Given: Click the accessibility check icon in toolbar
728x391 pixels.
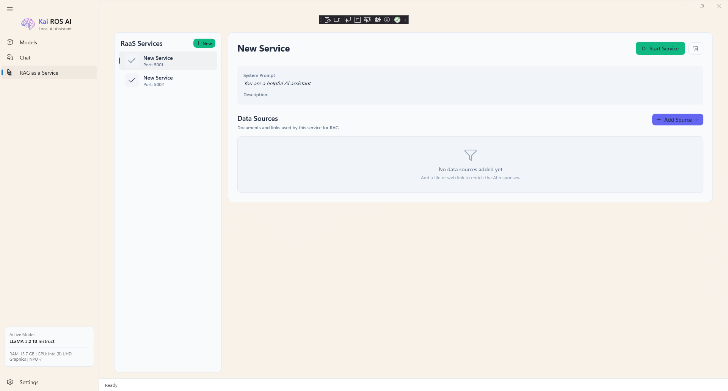Looking at the screenshot, I should point(387,20).
